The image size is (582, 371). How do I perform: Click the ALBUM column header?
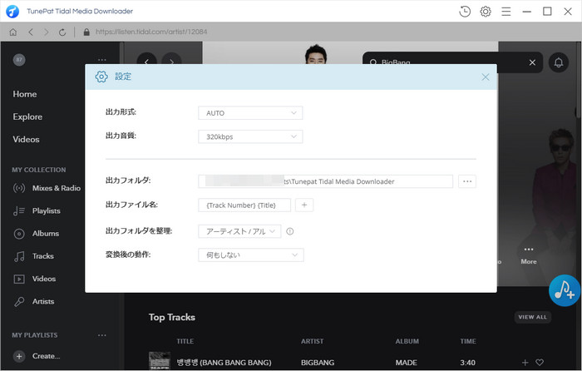(407, 341)
